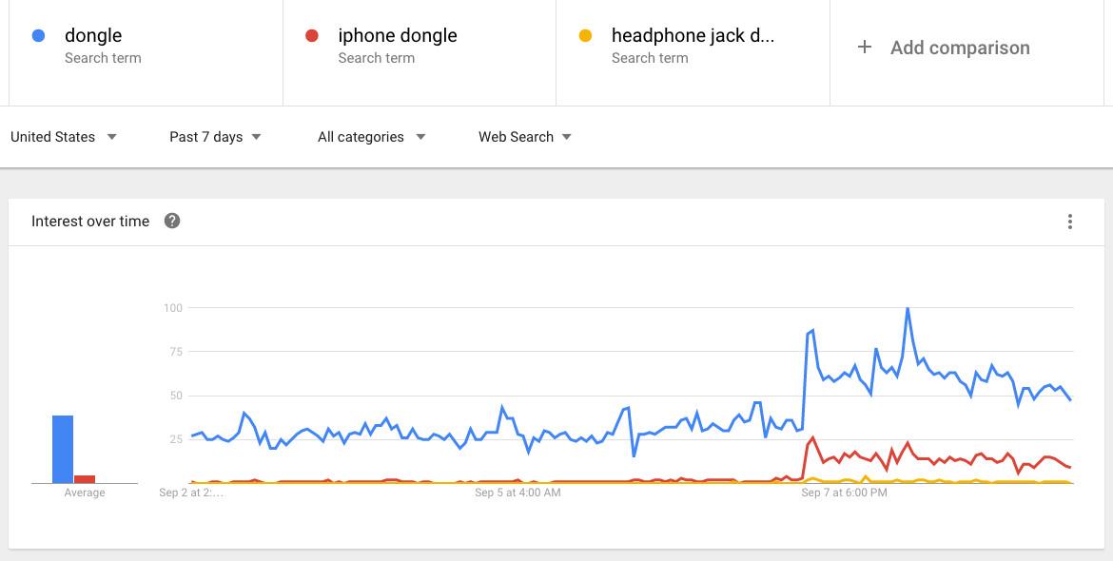Expand the Past 7 days time range
This screenshot has width=1113, height=561.
[215, 137]
